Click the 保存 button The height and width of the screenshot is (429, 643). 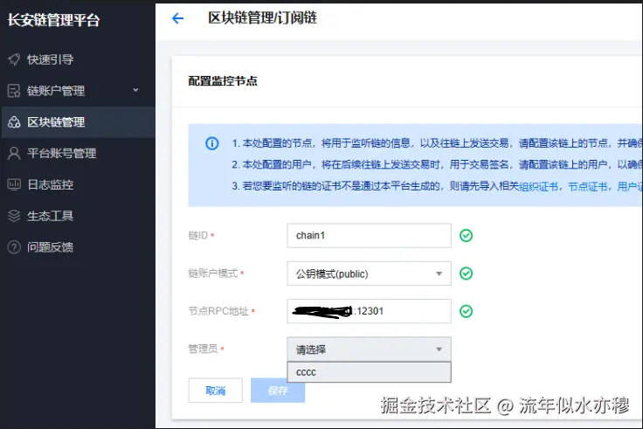coord(278,391)
